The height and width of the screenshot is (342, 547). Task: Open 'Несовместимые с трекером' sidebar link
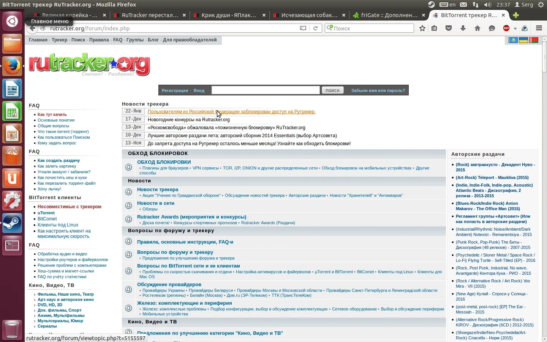70,207
